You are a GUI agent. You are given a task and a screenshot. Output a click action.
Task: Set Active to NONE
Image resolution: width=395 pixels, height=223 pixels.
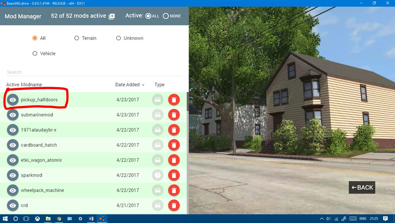click(166, 16)
